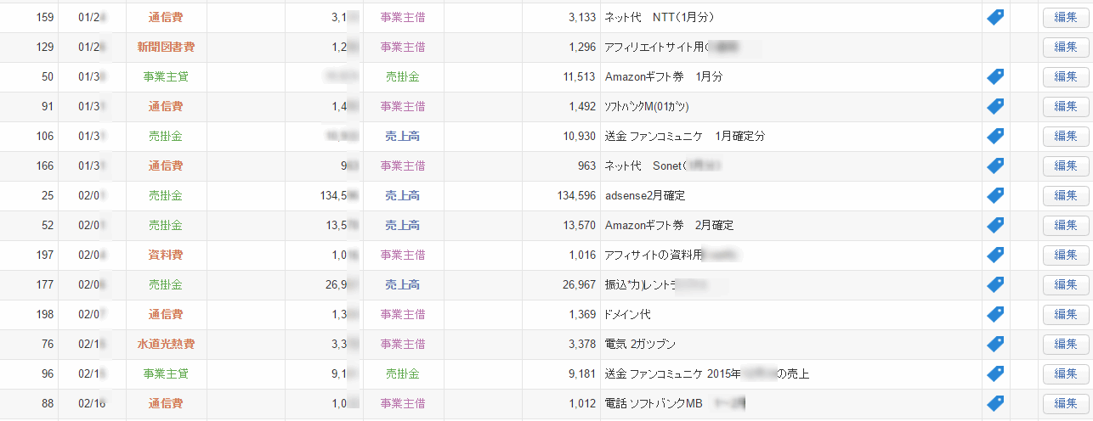The image size is (1093, 421).
Task: Select the 水道光熱費 account label
Action: tap(166, 344)
